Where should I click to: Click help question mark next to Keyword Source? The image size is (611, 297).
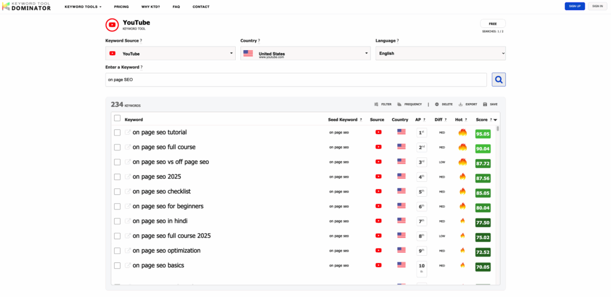141,41
